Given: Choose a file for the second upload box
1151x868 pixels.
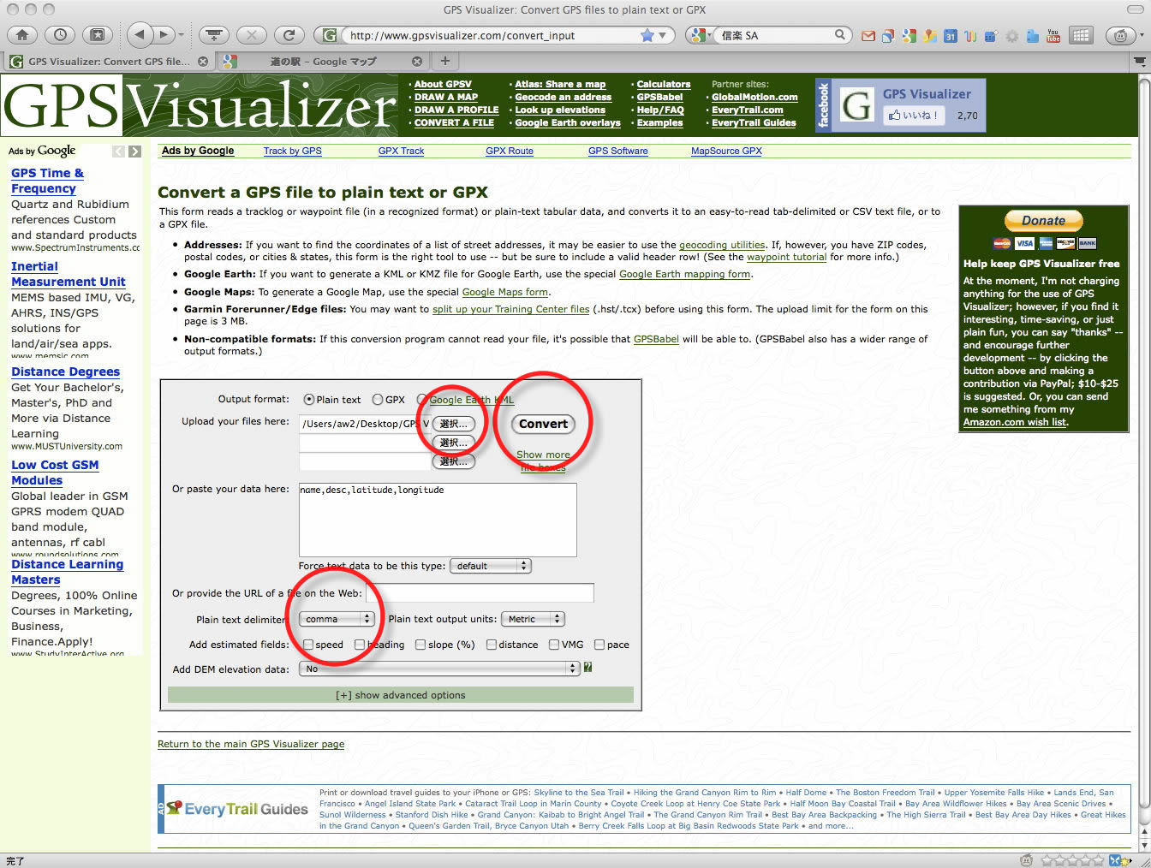Looking at the screenshot, I should pos(453,443).
